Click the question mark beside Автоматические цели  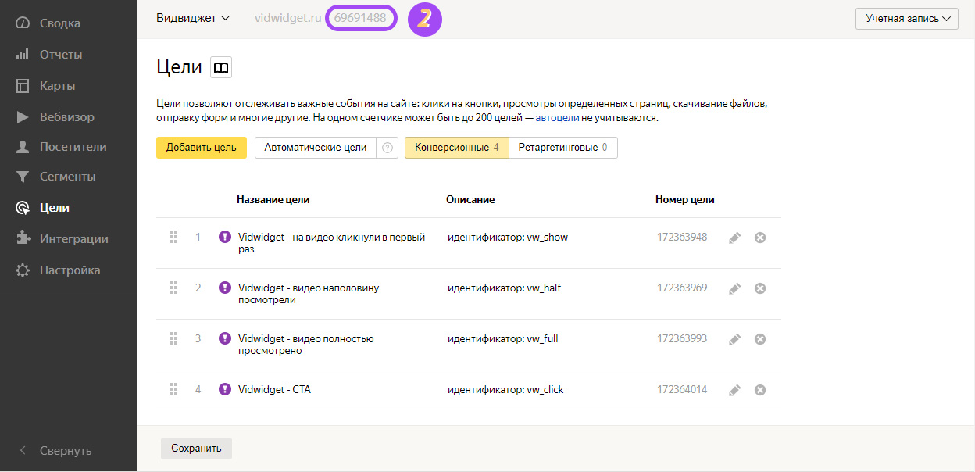click(387, 148)
